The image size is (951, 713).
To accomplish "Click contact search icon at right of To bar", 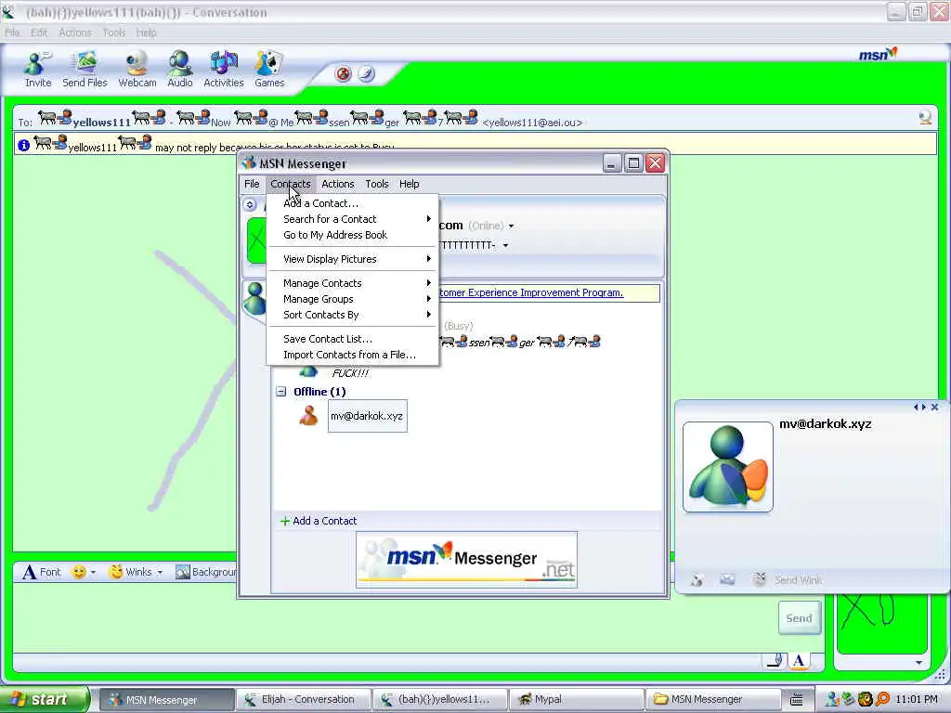I will [925, 118].
